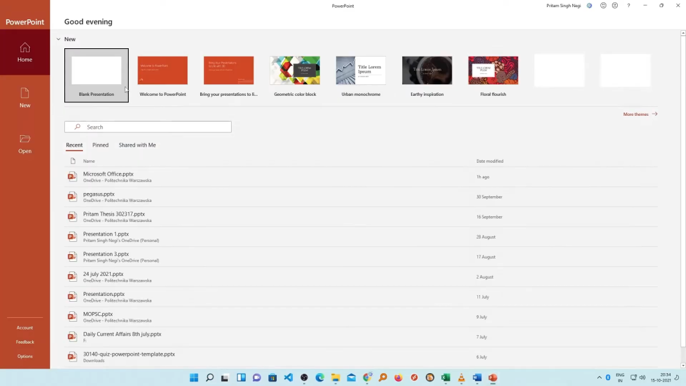
Task: Pick the Floral flourish theme
Action: pos(493,75)
